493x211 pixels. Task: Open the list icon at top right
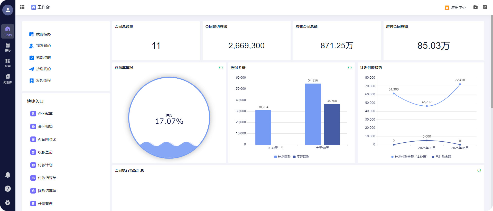pos(485,7)
